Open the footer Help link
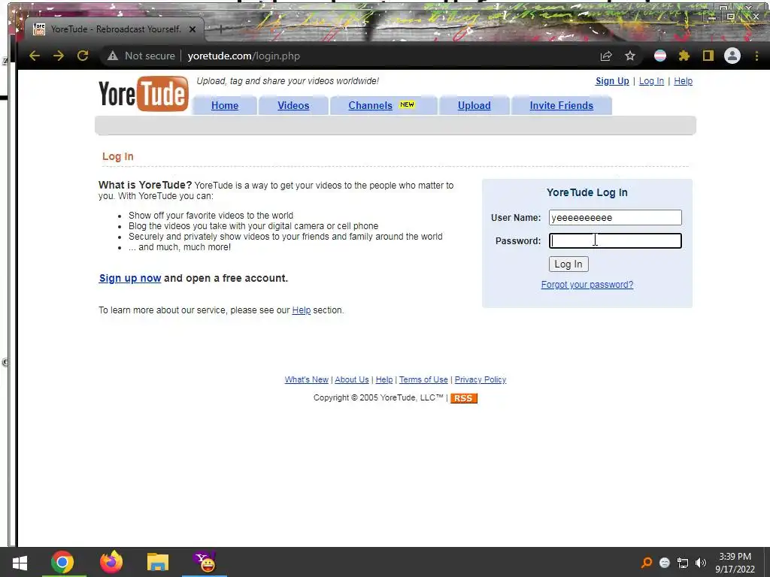 [384, 379]
